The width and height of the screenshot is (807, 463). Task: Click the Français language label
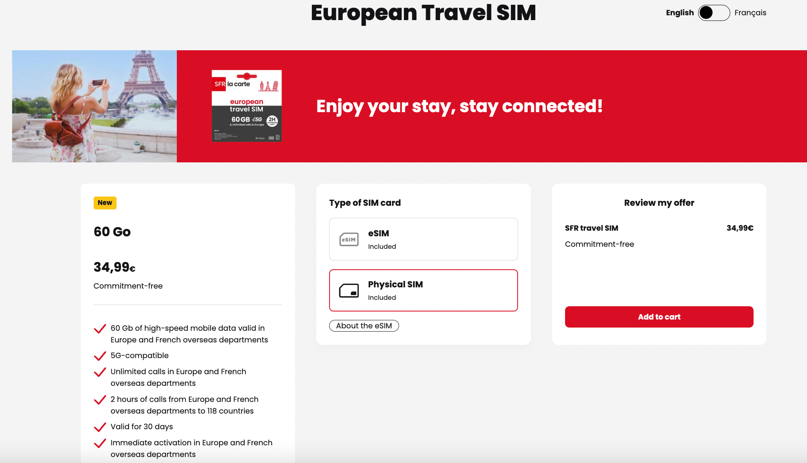[x=750, y=12]
